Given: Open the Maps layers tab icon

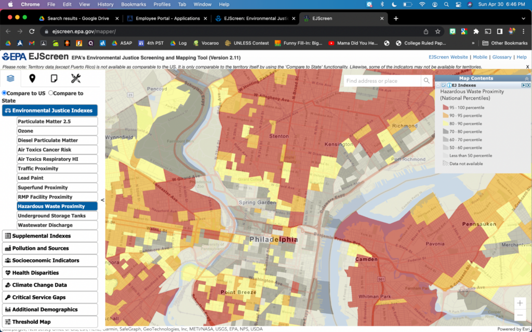Looking at the screenshot, I should tap(10, 79).
